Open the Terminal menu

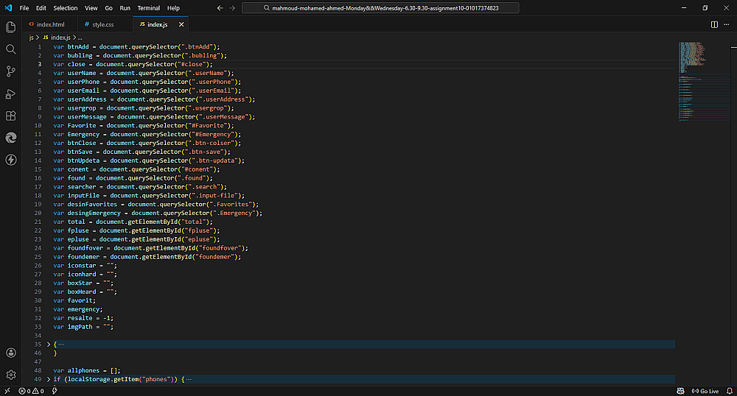(149, 8)
